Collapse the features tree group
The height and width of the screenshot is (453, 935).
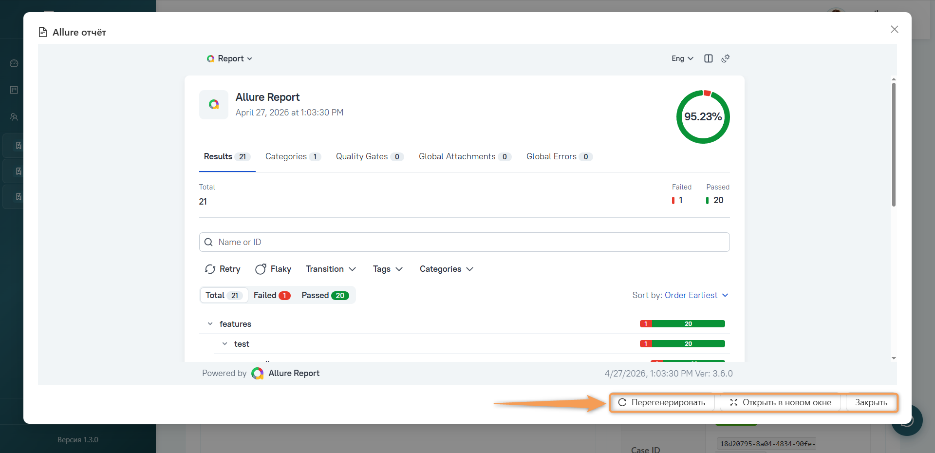click(x=210, y=324)
